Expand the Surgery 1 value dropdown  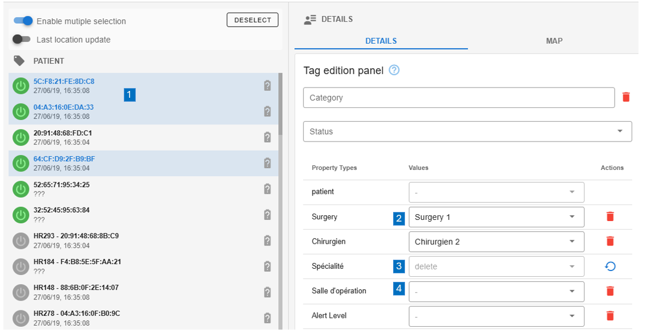pos(496,217)
